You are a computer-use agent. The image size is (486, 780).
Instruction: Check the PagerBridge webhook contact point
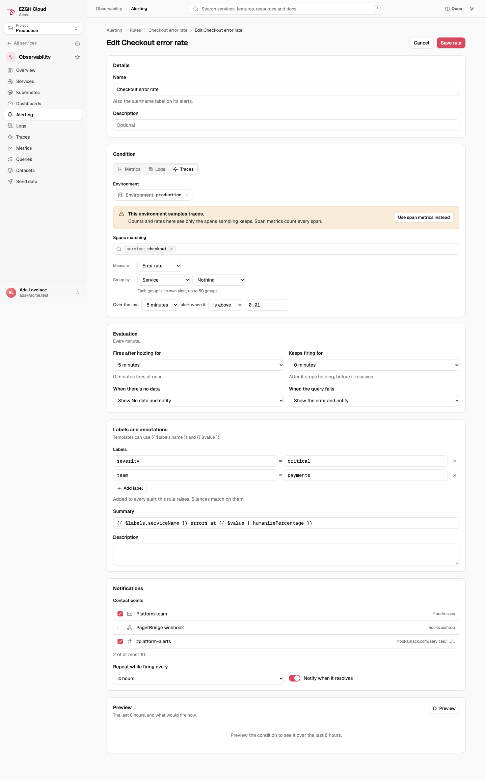coord(120,628)
